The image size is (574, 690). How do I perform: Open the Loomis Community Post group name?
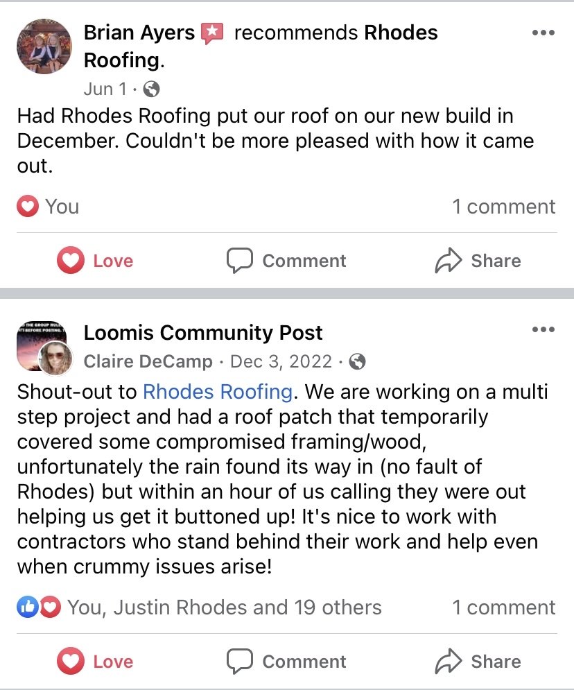[x=203, y=333]
